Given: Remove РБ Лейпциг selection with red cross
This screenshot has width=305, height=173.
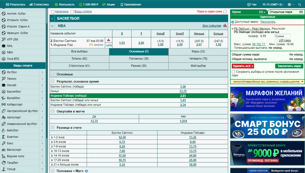Looking at the screenshot, I should (232, 29).
